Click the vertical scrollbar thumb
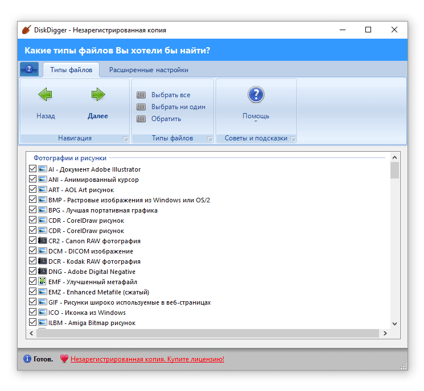This screenshot has width=424, height=391. pyautogui.click(x=394, y=170)
